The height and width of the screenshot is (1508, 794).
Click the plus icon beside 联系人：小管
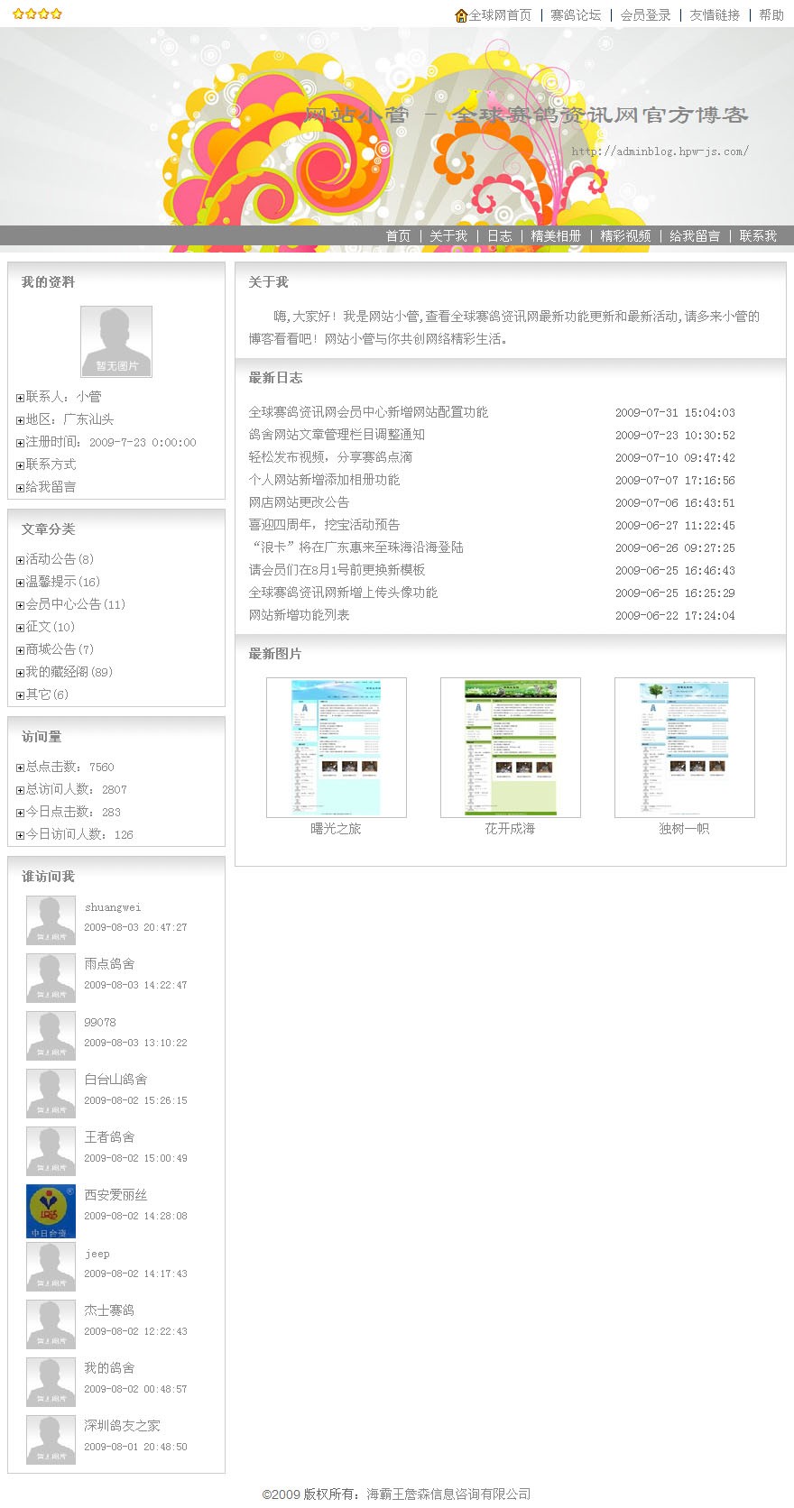(x=20, y=398)
